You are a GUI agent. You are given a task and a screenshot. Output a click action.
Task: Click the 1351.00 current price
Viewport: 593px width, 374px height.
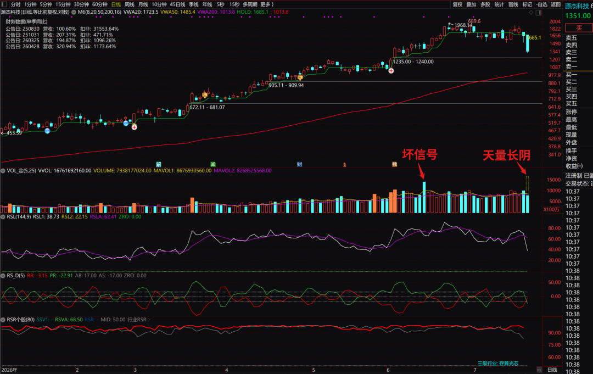(x=578, y=16)
